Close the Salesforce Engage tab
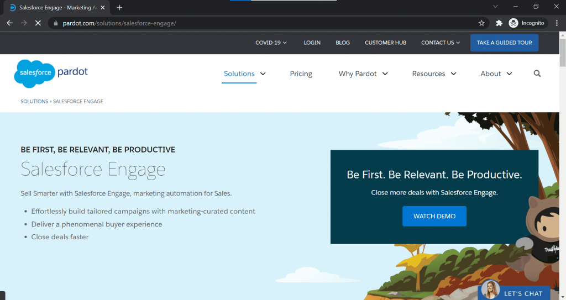The image size is (566, 300). point(102,8)
